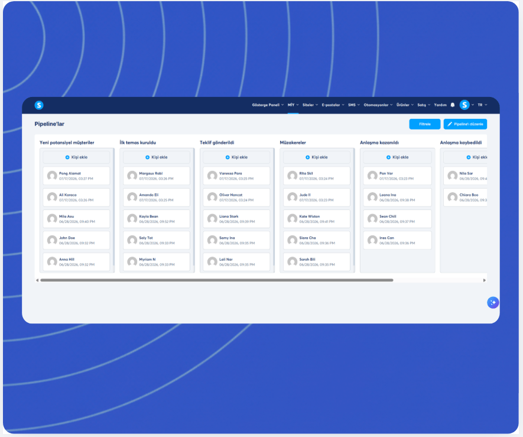Viewport: 523px width, 437px height.
Task: Open the Myriam N contact card
Action: coord(157,261)
